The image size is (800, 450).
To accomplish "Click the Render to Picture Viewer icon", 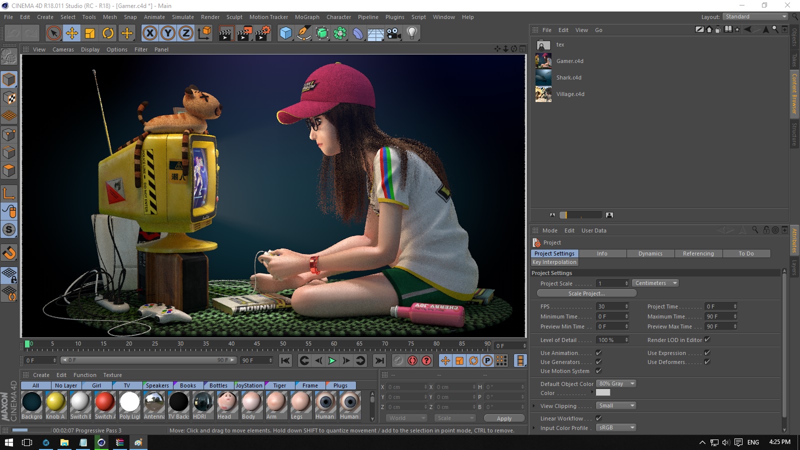I will click(x=244, y=33).
